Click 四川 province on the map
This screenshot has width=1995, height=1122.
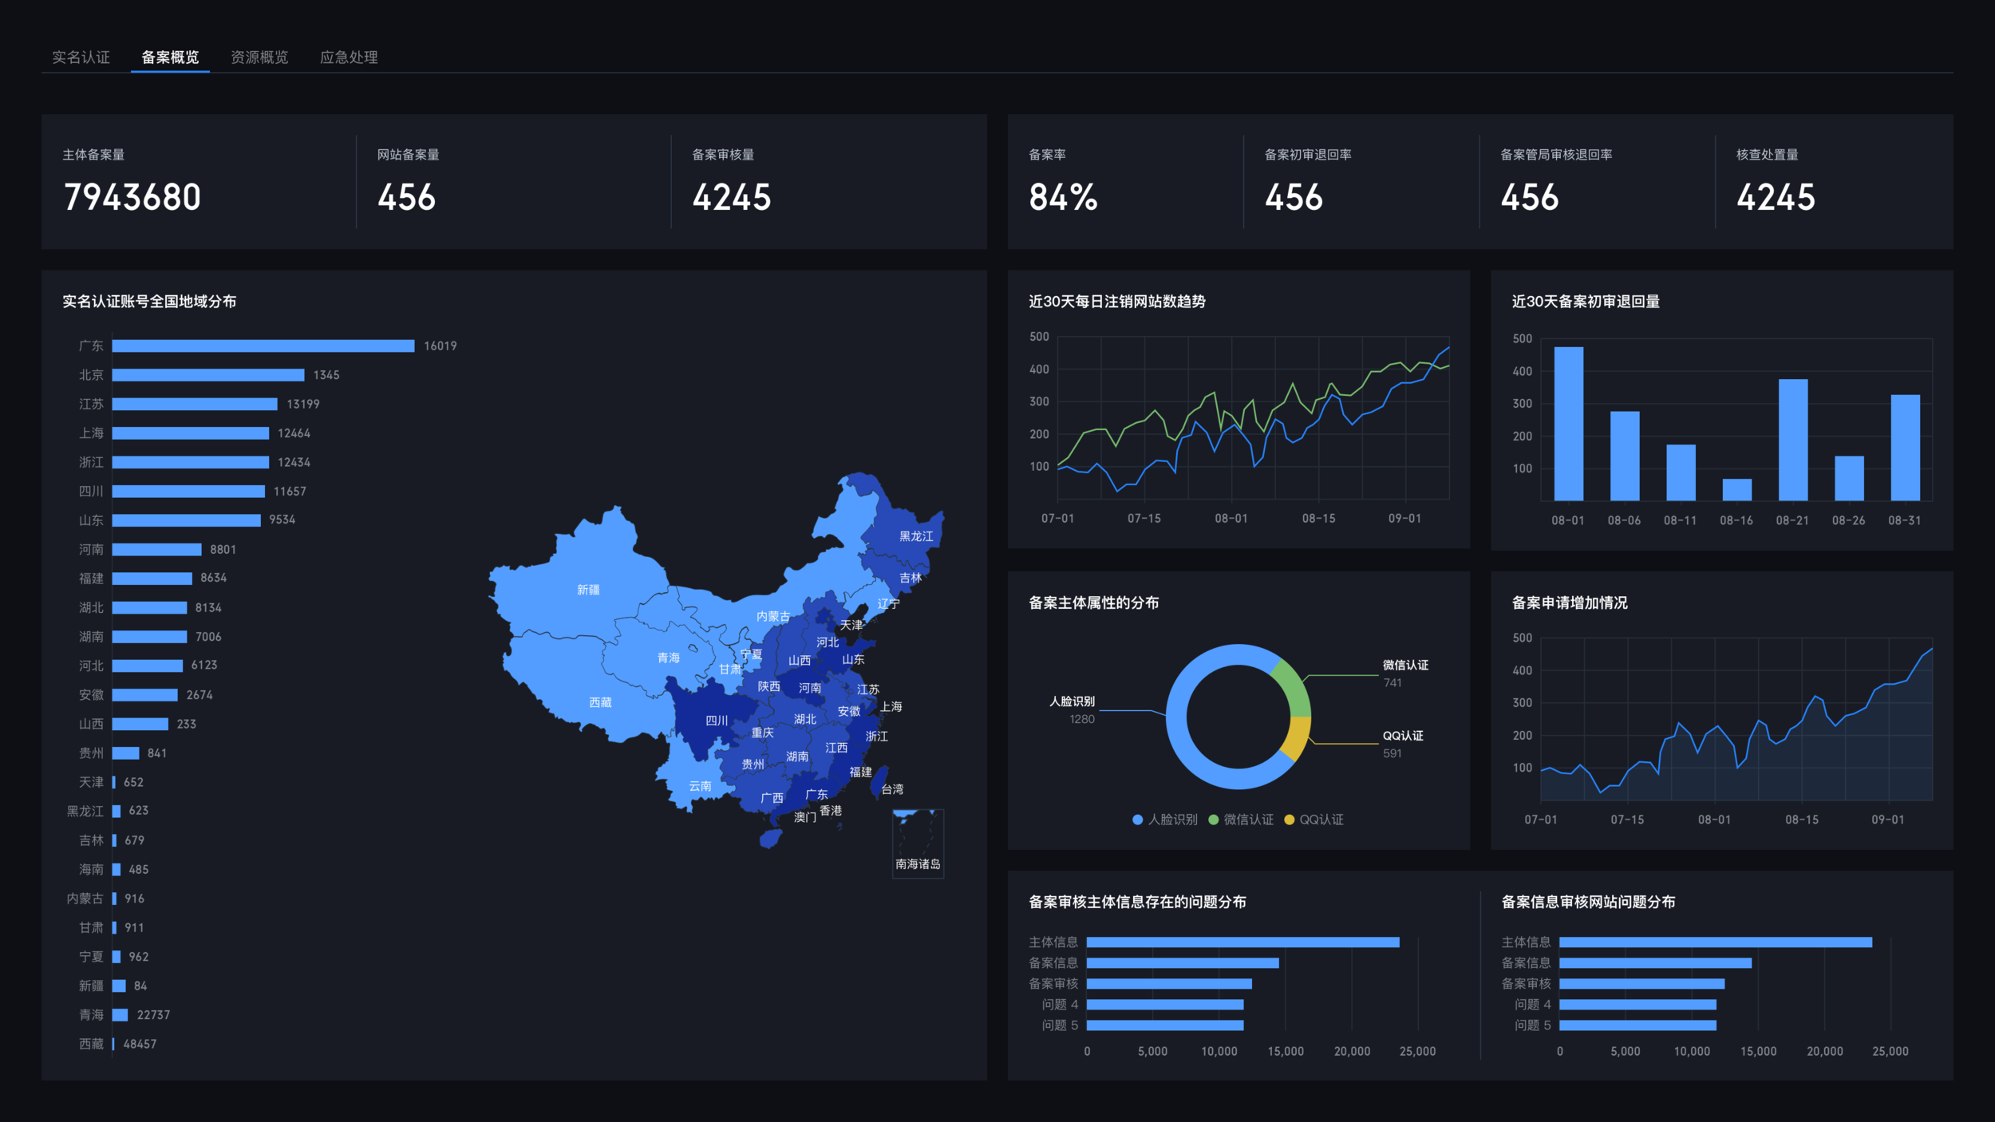pyautogui.click(x=717, y=721)
